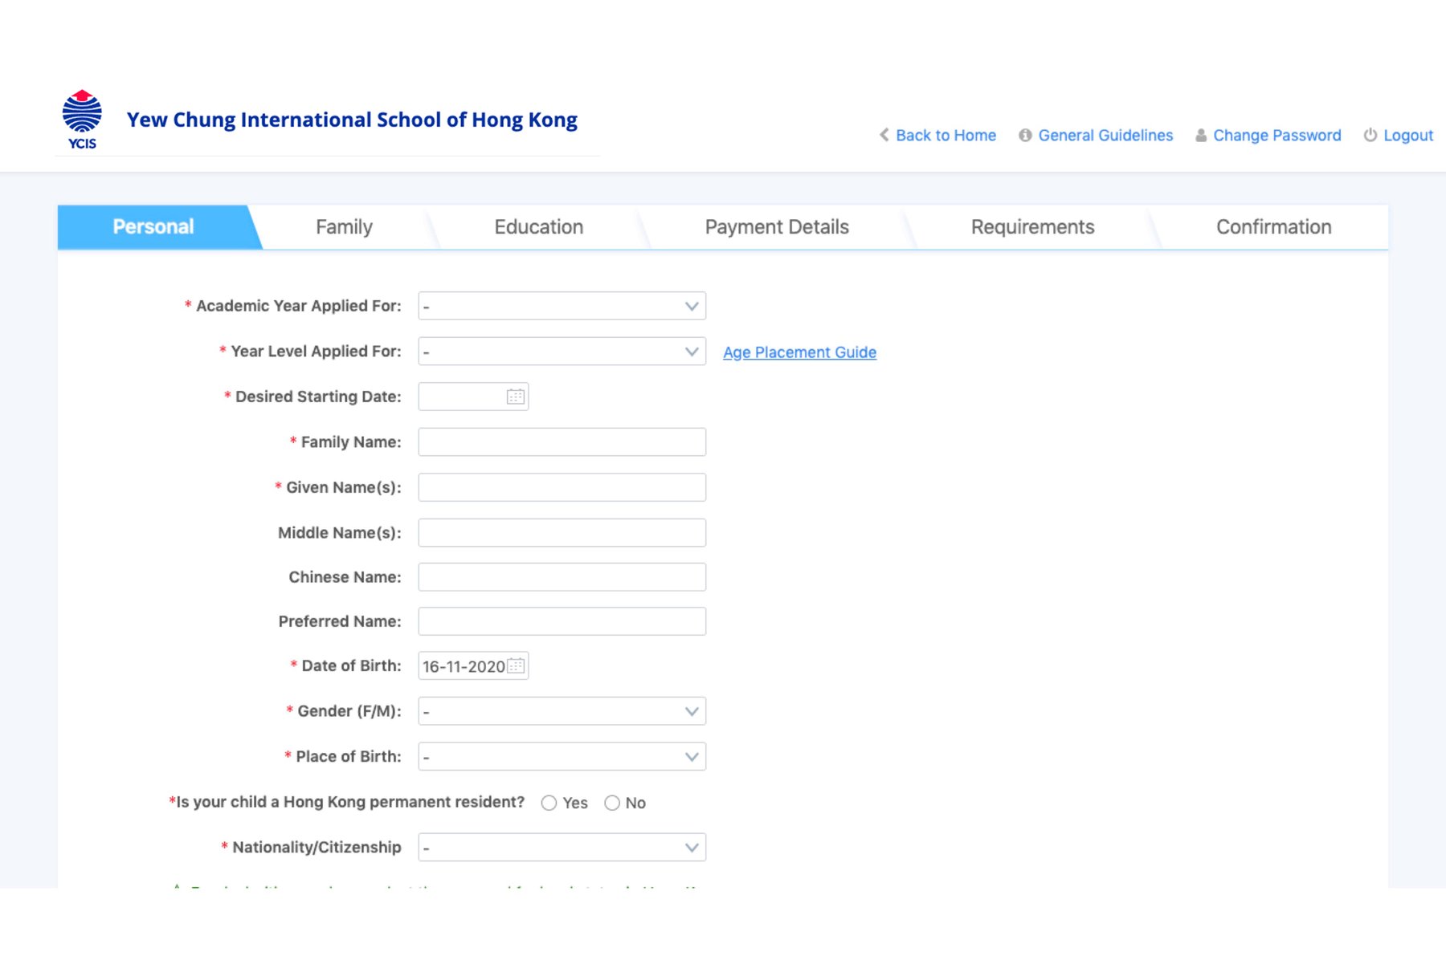Viewport: 1446px width, 964px height.
Task: Open the Nationality/Citizenship dropdown
Action: click(x=562, y=848)
